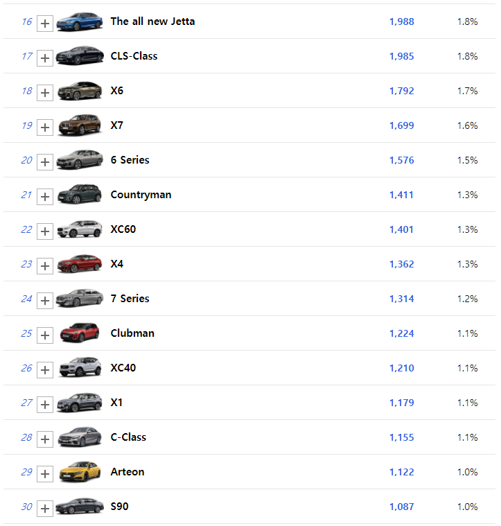The height and width of the screenshot is (526, 501).
Task: Click the 7 Series car thumbnail
Action: click(80, 298)
